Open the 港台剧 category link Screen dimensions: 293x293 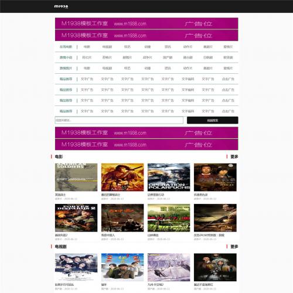[188, 57]
